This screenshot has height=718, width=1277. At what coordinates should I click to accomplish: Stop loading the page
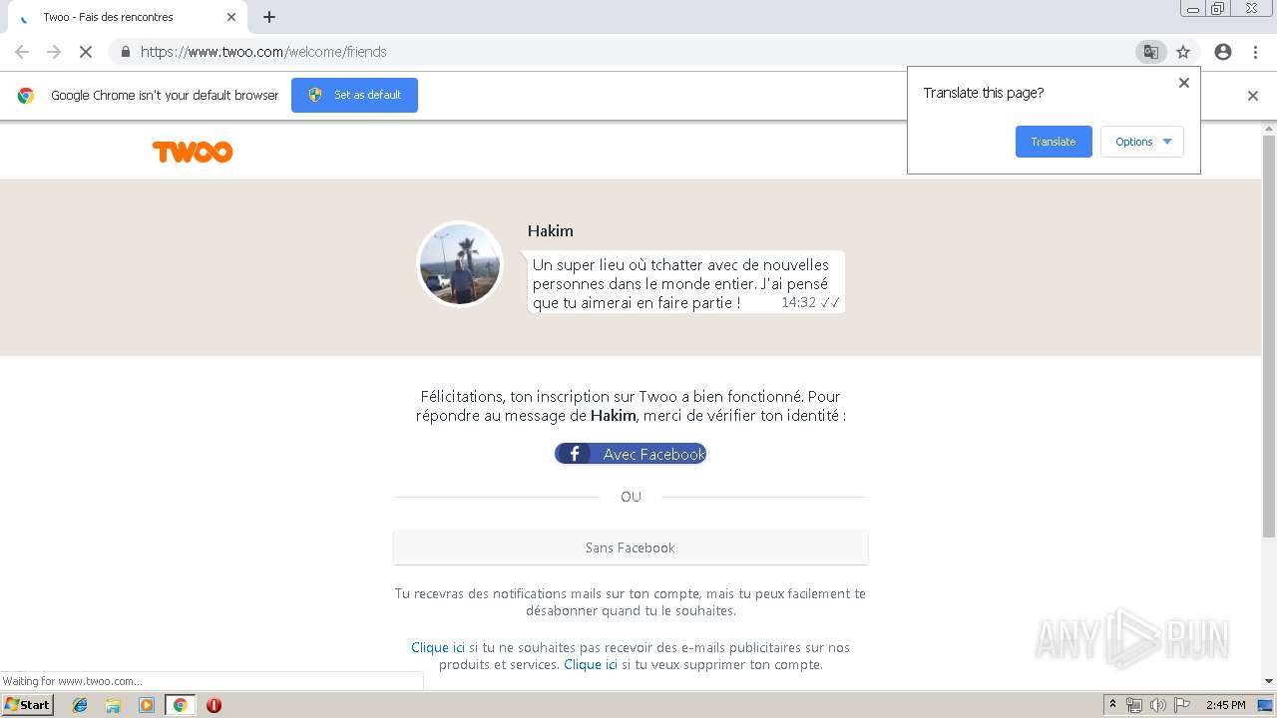tap(86, 52)
